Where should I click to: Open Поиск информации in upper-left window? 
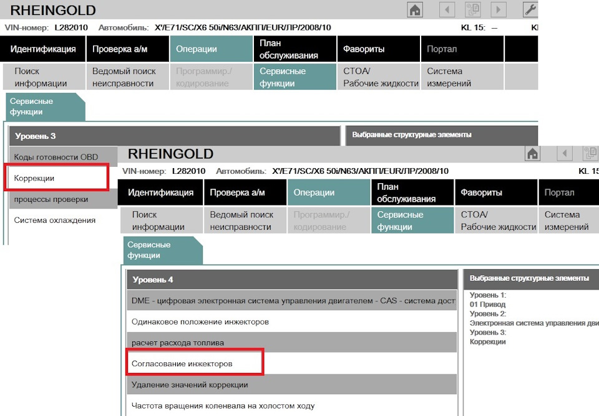click(x=44, y=77)
